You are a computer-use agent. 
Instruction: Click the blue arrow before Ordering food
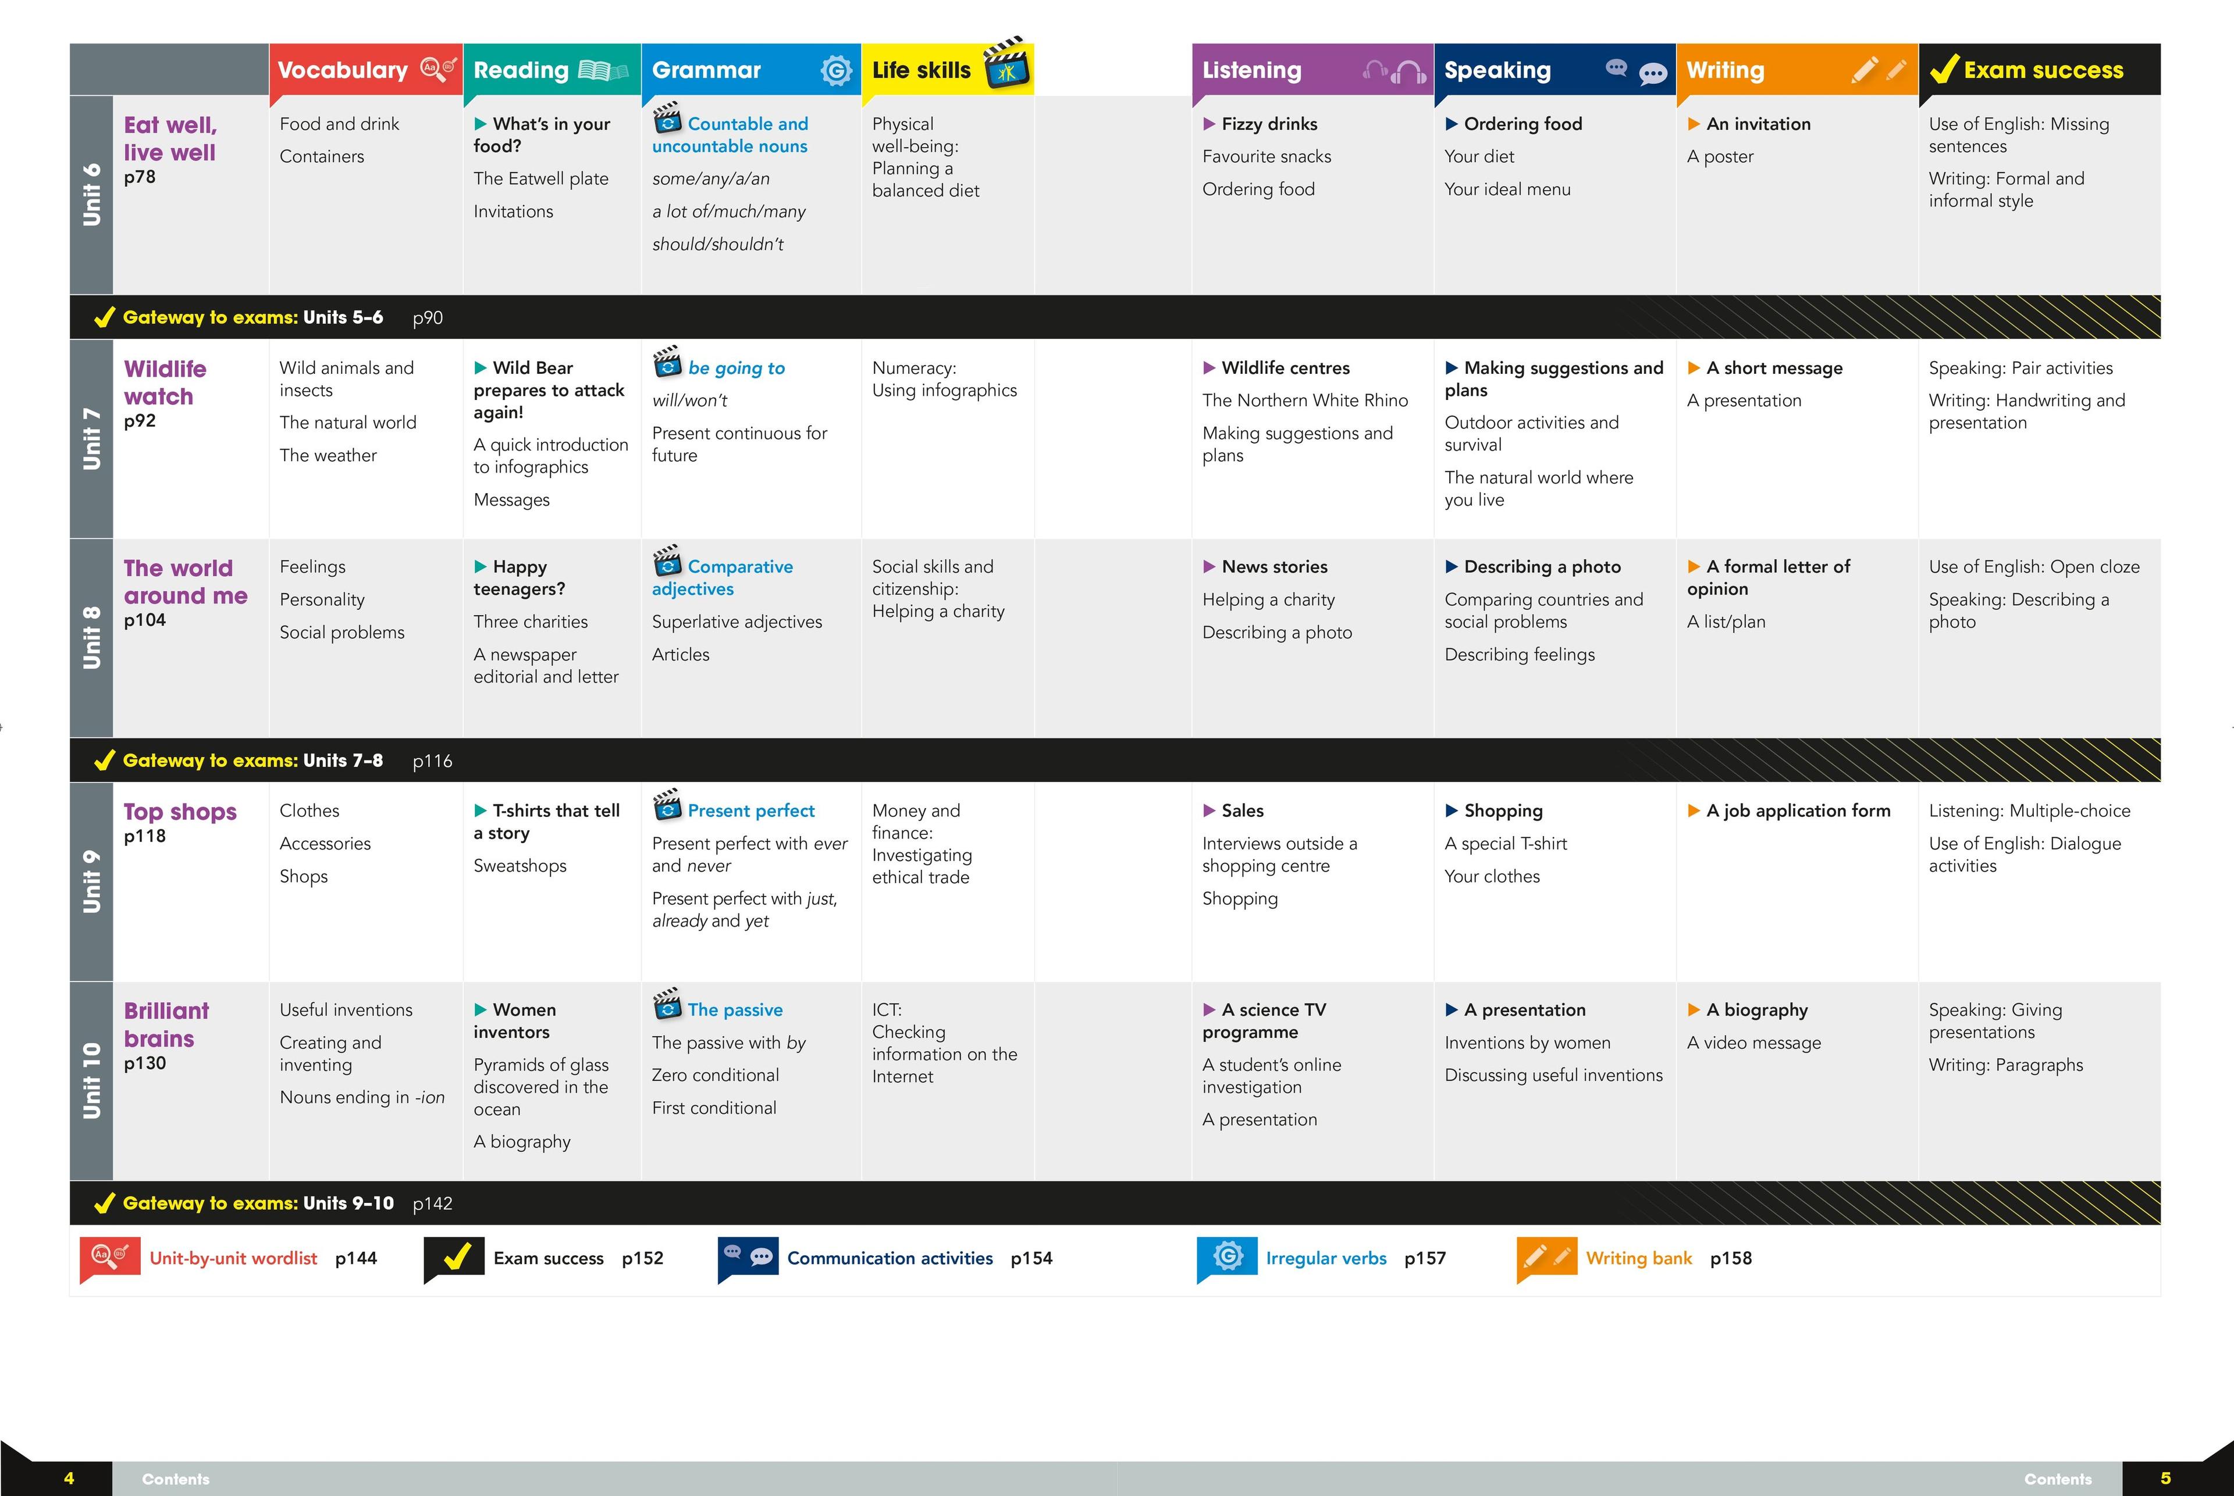(x=1451, y=124)
